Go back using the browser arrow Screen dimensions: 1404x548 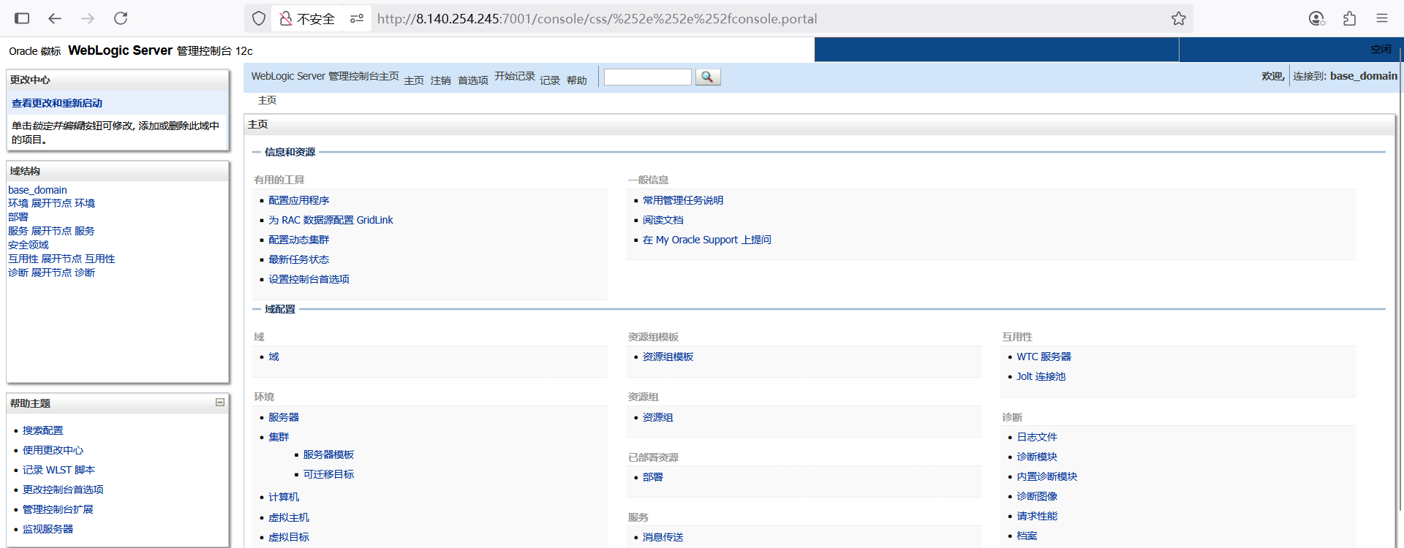pos(55,18)
